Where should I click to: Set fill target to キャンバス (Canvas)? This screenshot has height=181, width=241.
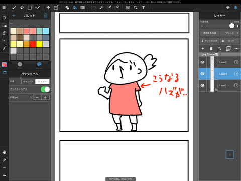(28, 81)
